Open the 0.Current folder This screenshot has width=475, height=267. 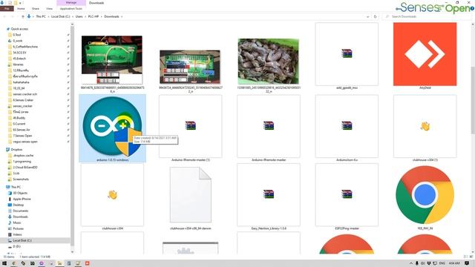[19, 124]
